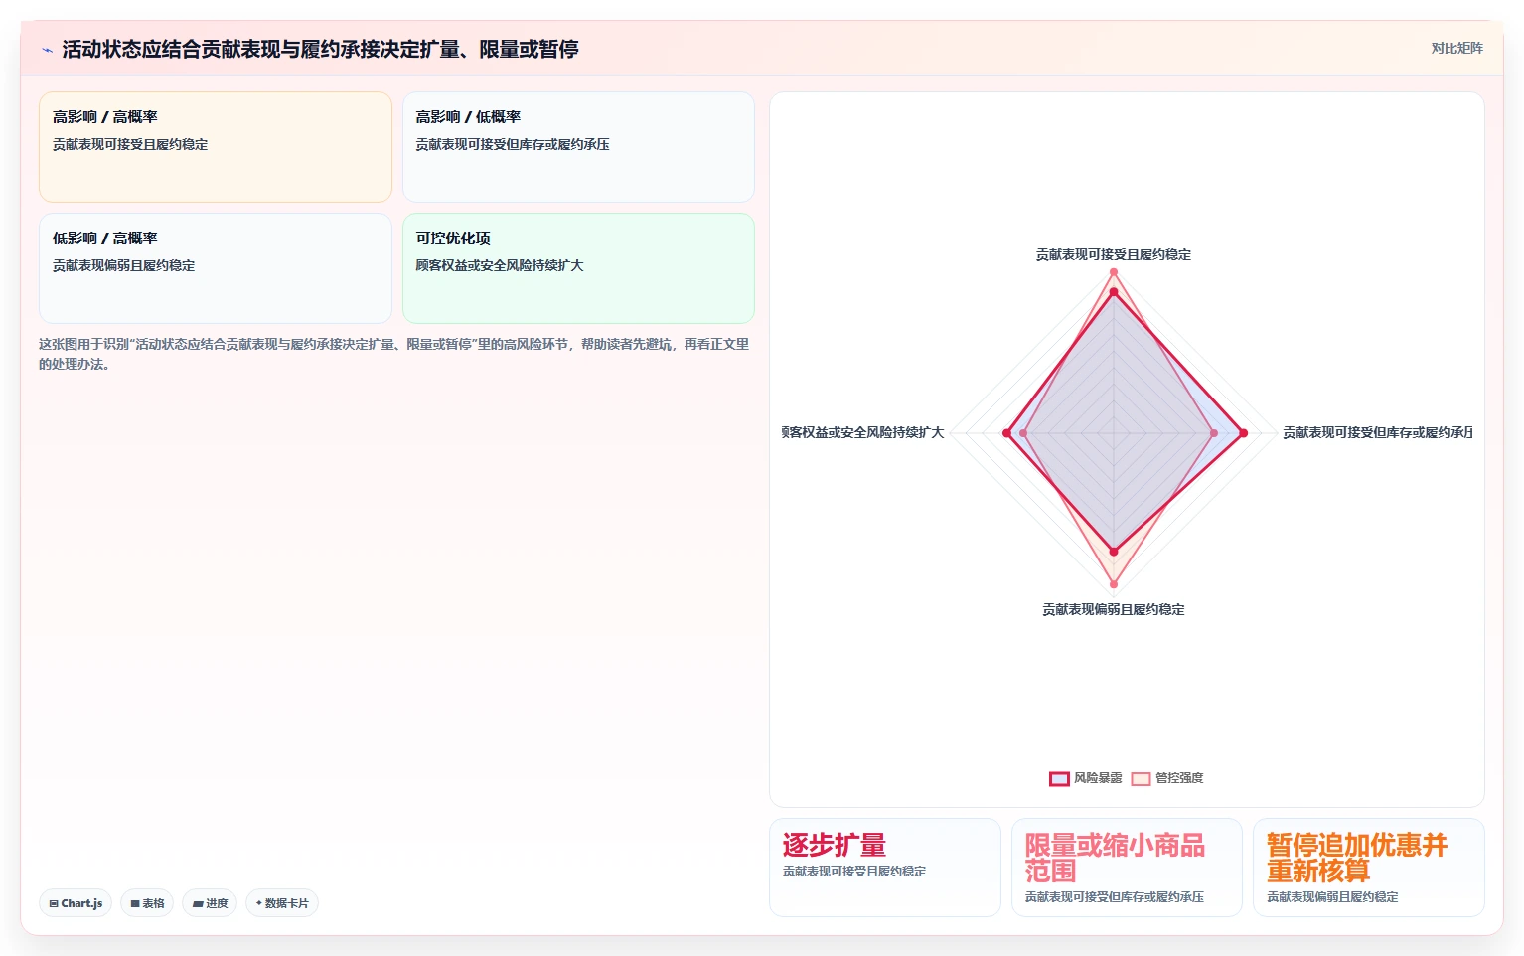Click the dark red 风险暴露 point on the top axis

[1114, 292]
